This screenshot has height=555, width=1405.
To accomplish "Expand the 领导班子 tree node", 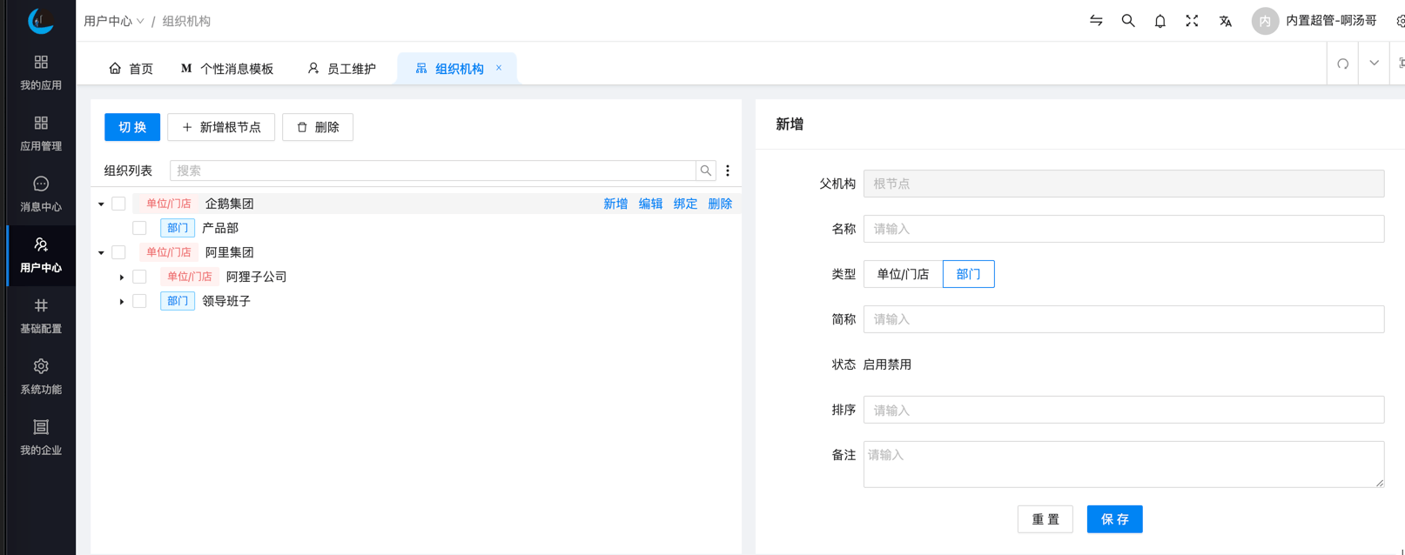I will tap(122, 301).
